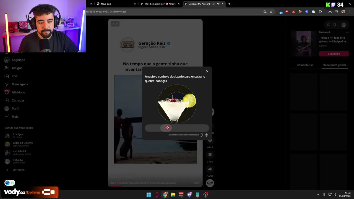Switch to Você pode gostar tab
The height and width of the screenshot is (199, 354).
point(335,65)
